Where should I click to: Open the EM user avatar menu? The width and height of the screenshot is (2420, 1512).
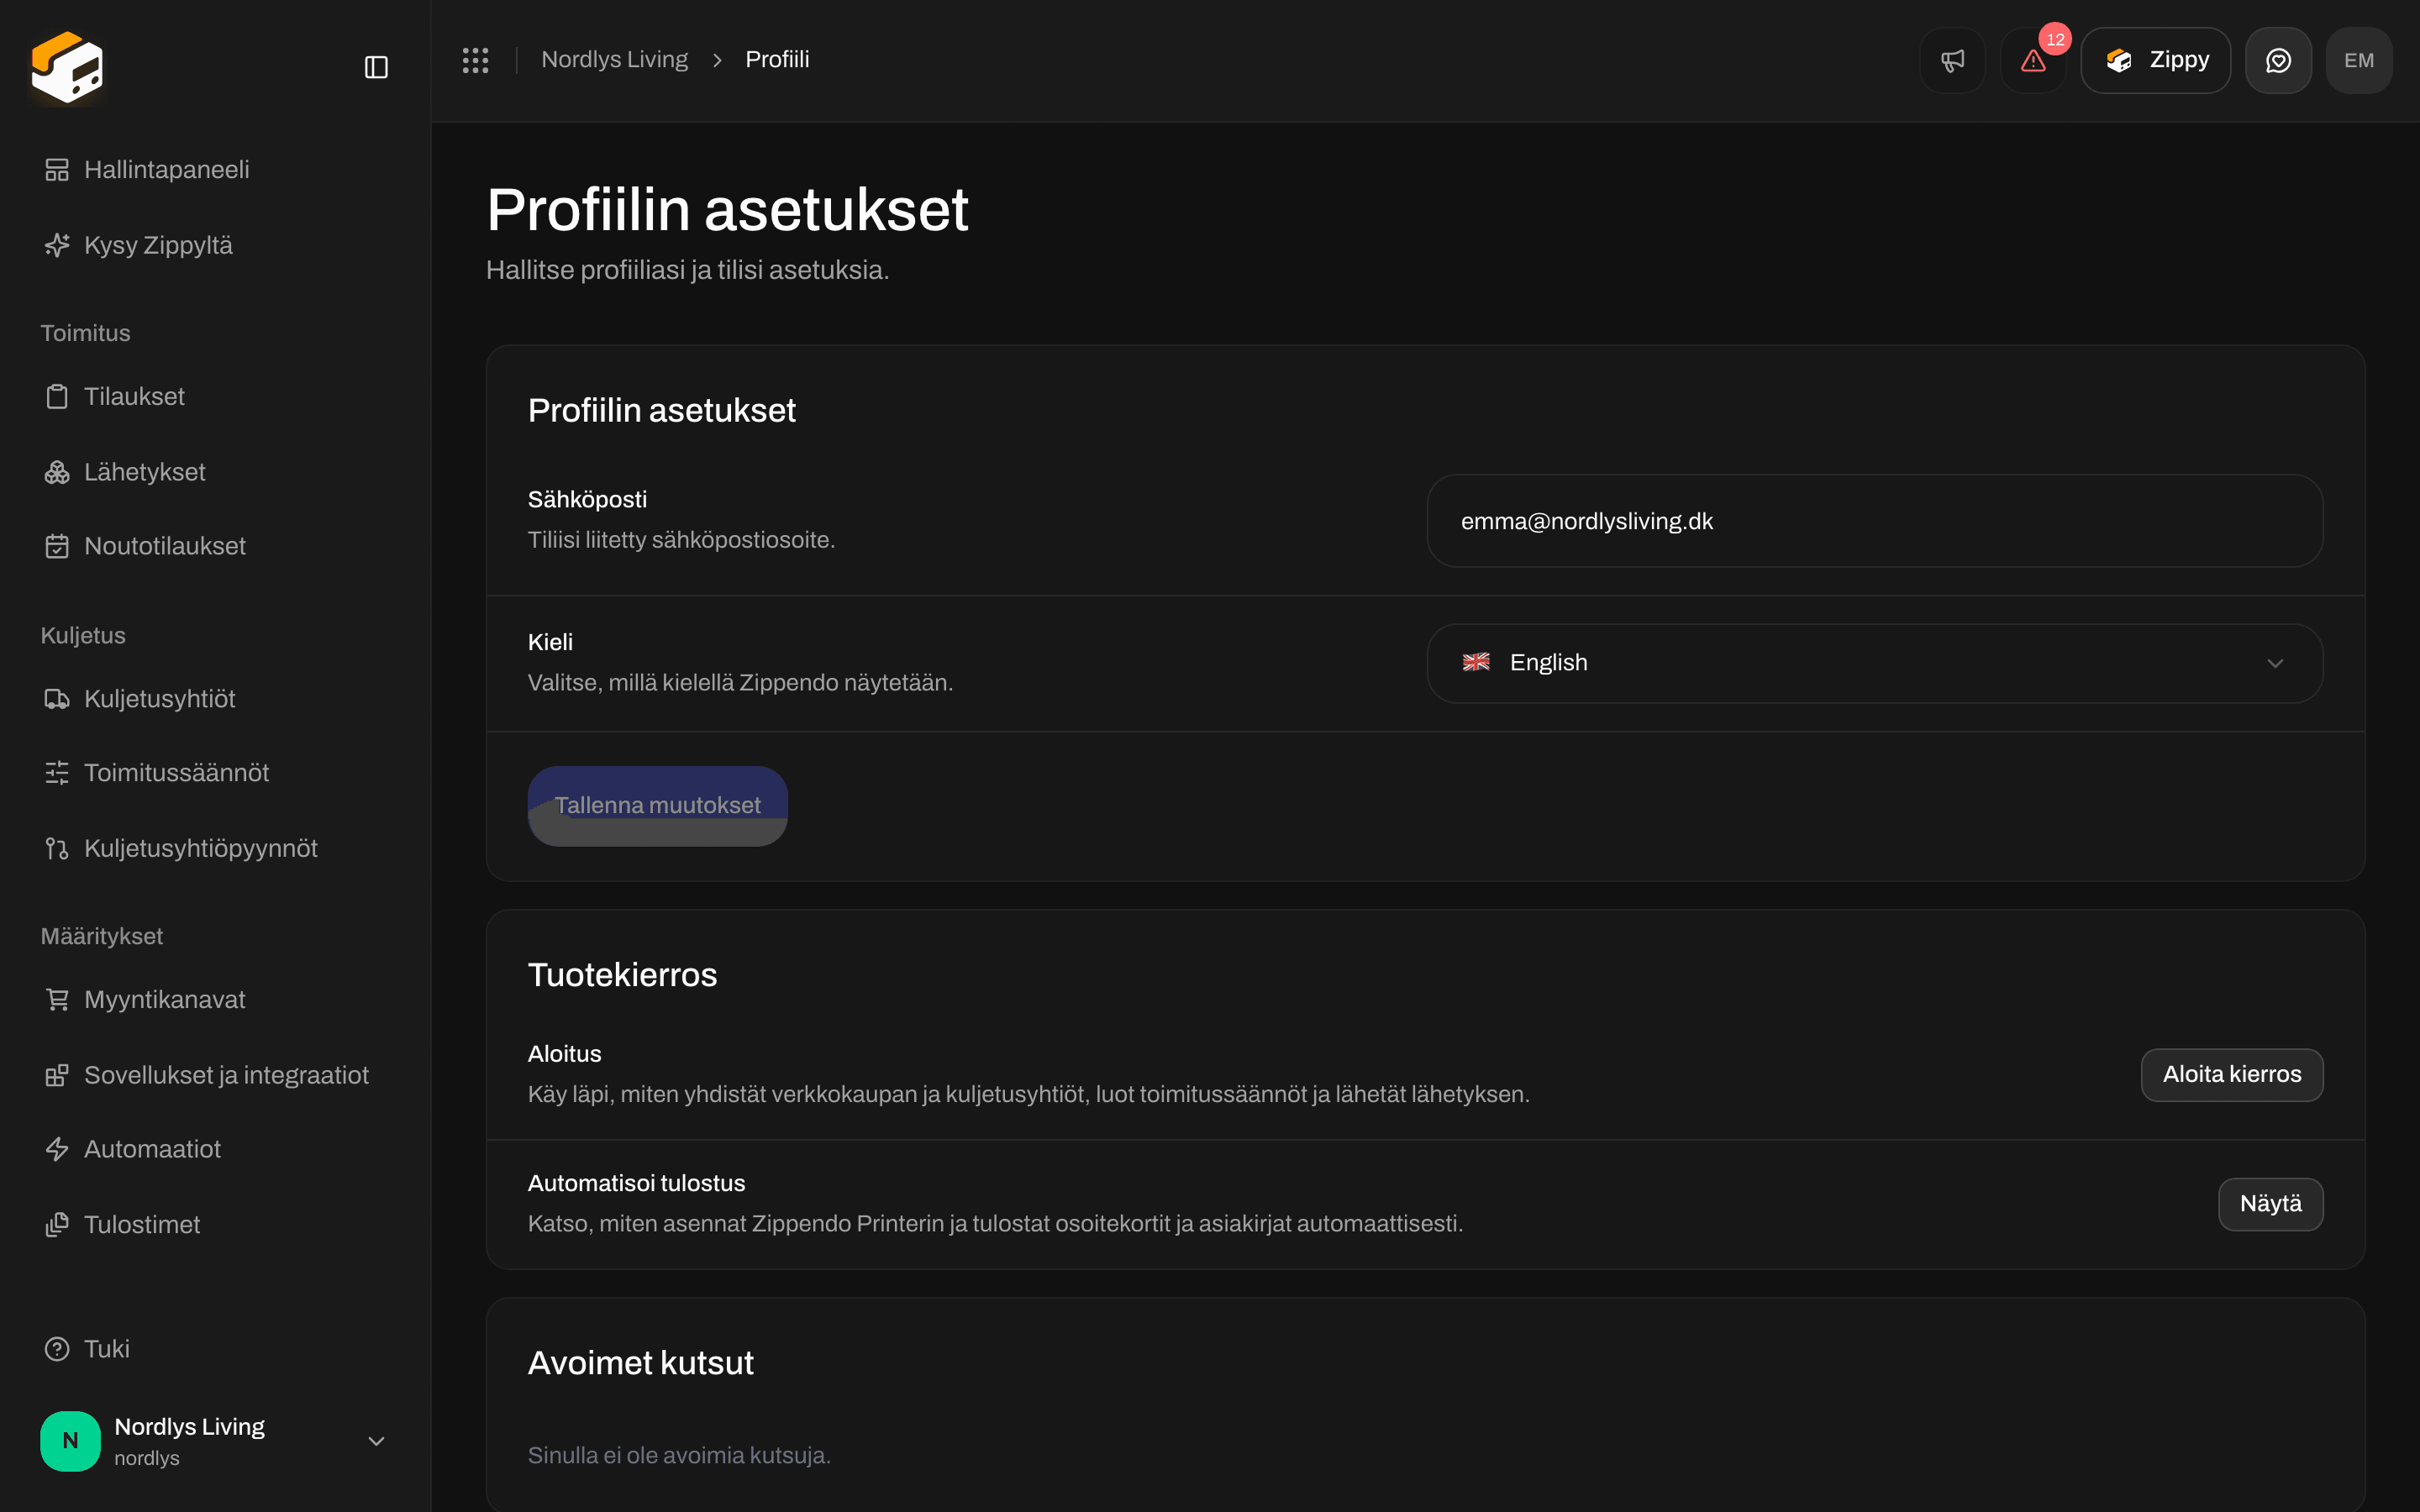[2359, 60]
